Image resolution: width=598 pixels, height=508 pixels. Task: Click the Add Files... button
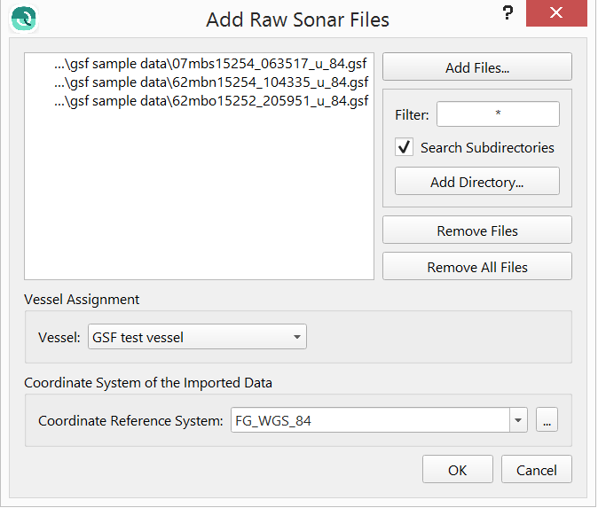[476, 67]
